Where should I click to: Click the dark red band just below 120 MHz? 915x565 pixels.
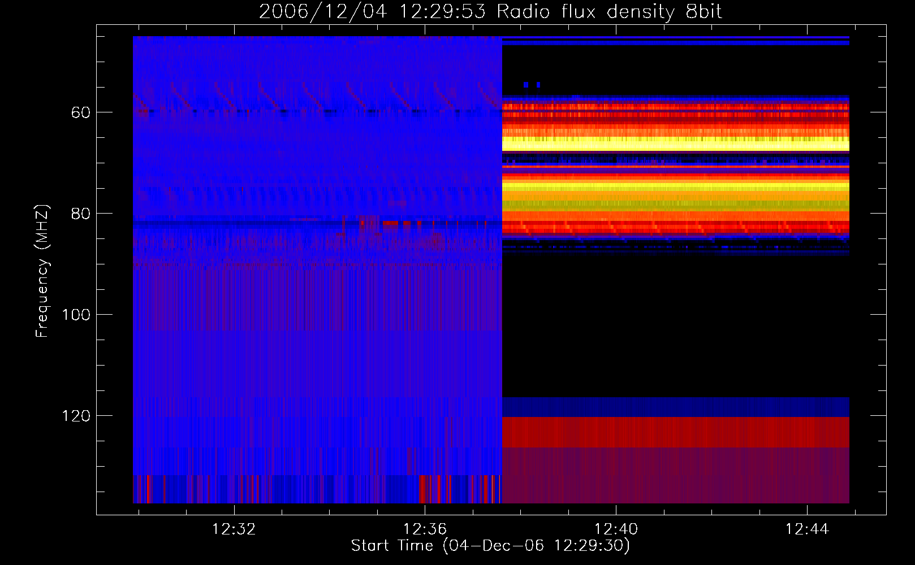pyautogui.click(x=676, y=432)
